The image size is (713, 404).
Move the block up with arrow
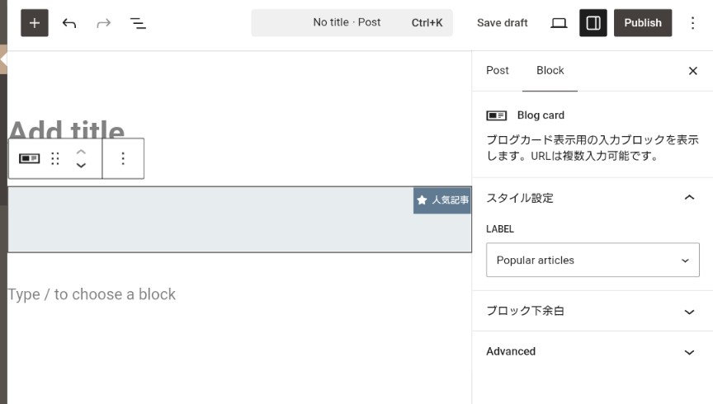click(x=81, y=152)
